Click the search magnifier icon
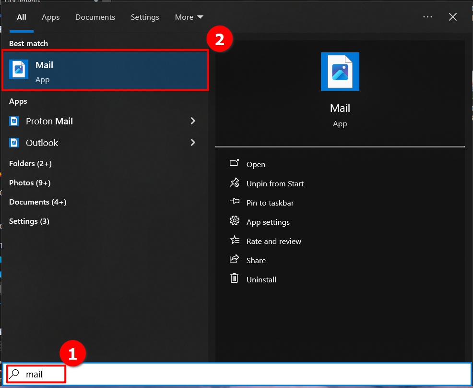473x388 pixels. (x=14, y=374)
